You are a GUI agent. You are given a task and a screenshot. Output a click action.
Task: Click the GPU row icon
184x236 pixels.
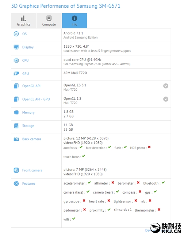coord(16,74)
